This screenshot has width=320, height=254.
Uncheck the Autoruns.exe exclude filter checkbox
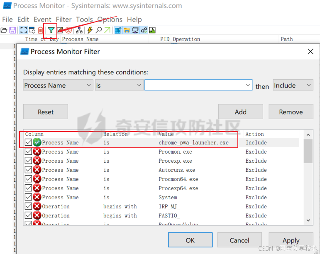point(28,170)
